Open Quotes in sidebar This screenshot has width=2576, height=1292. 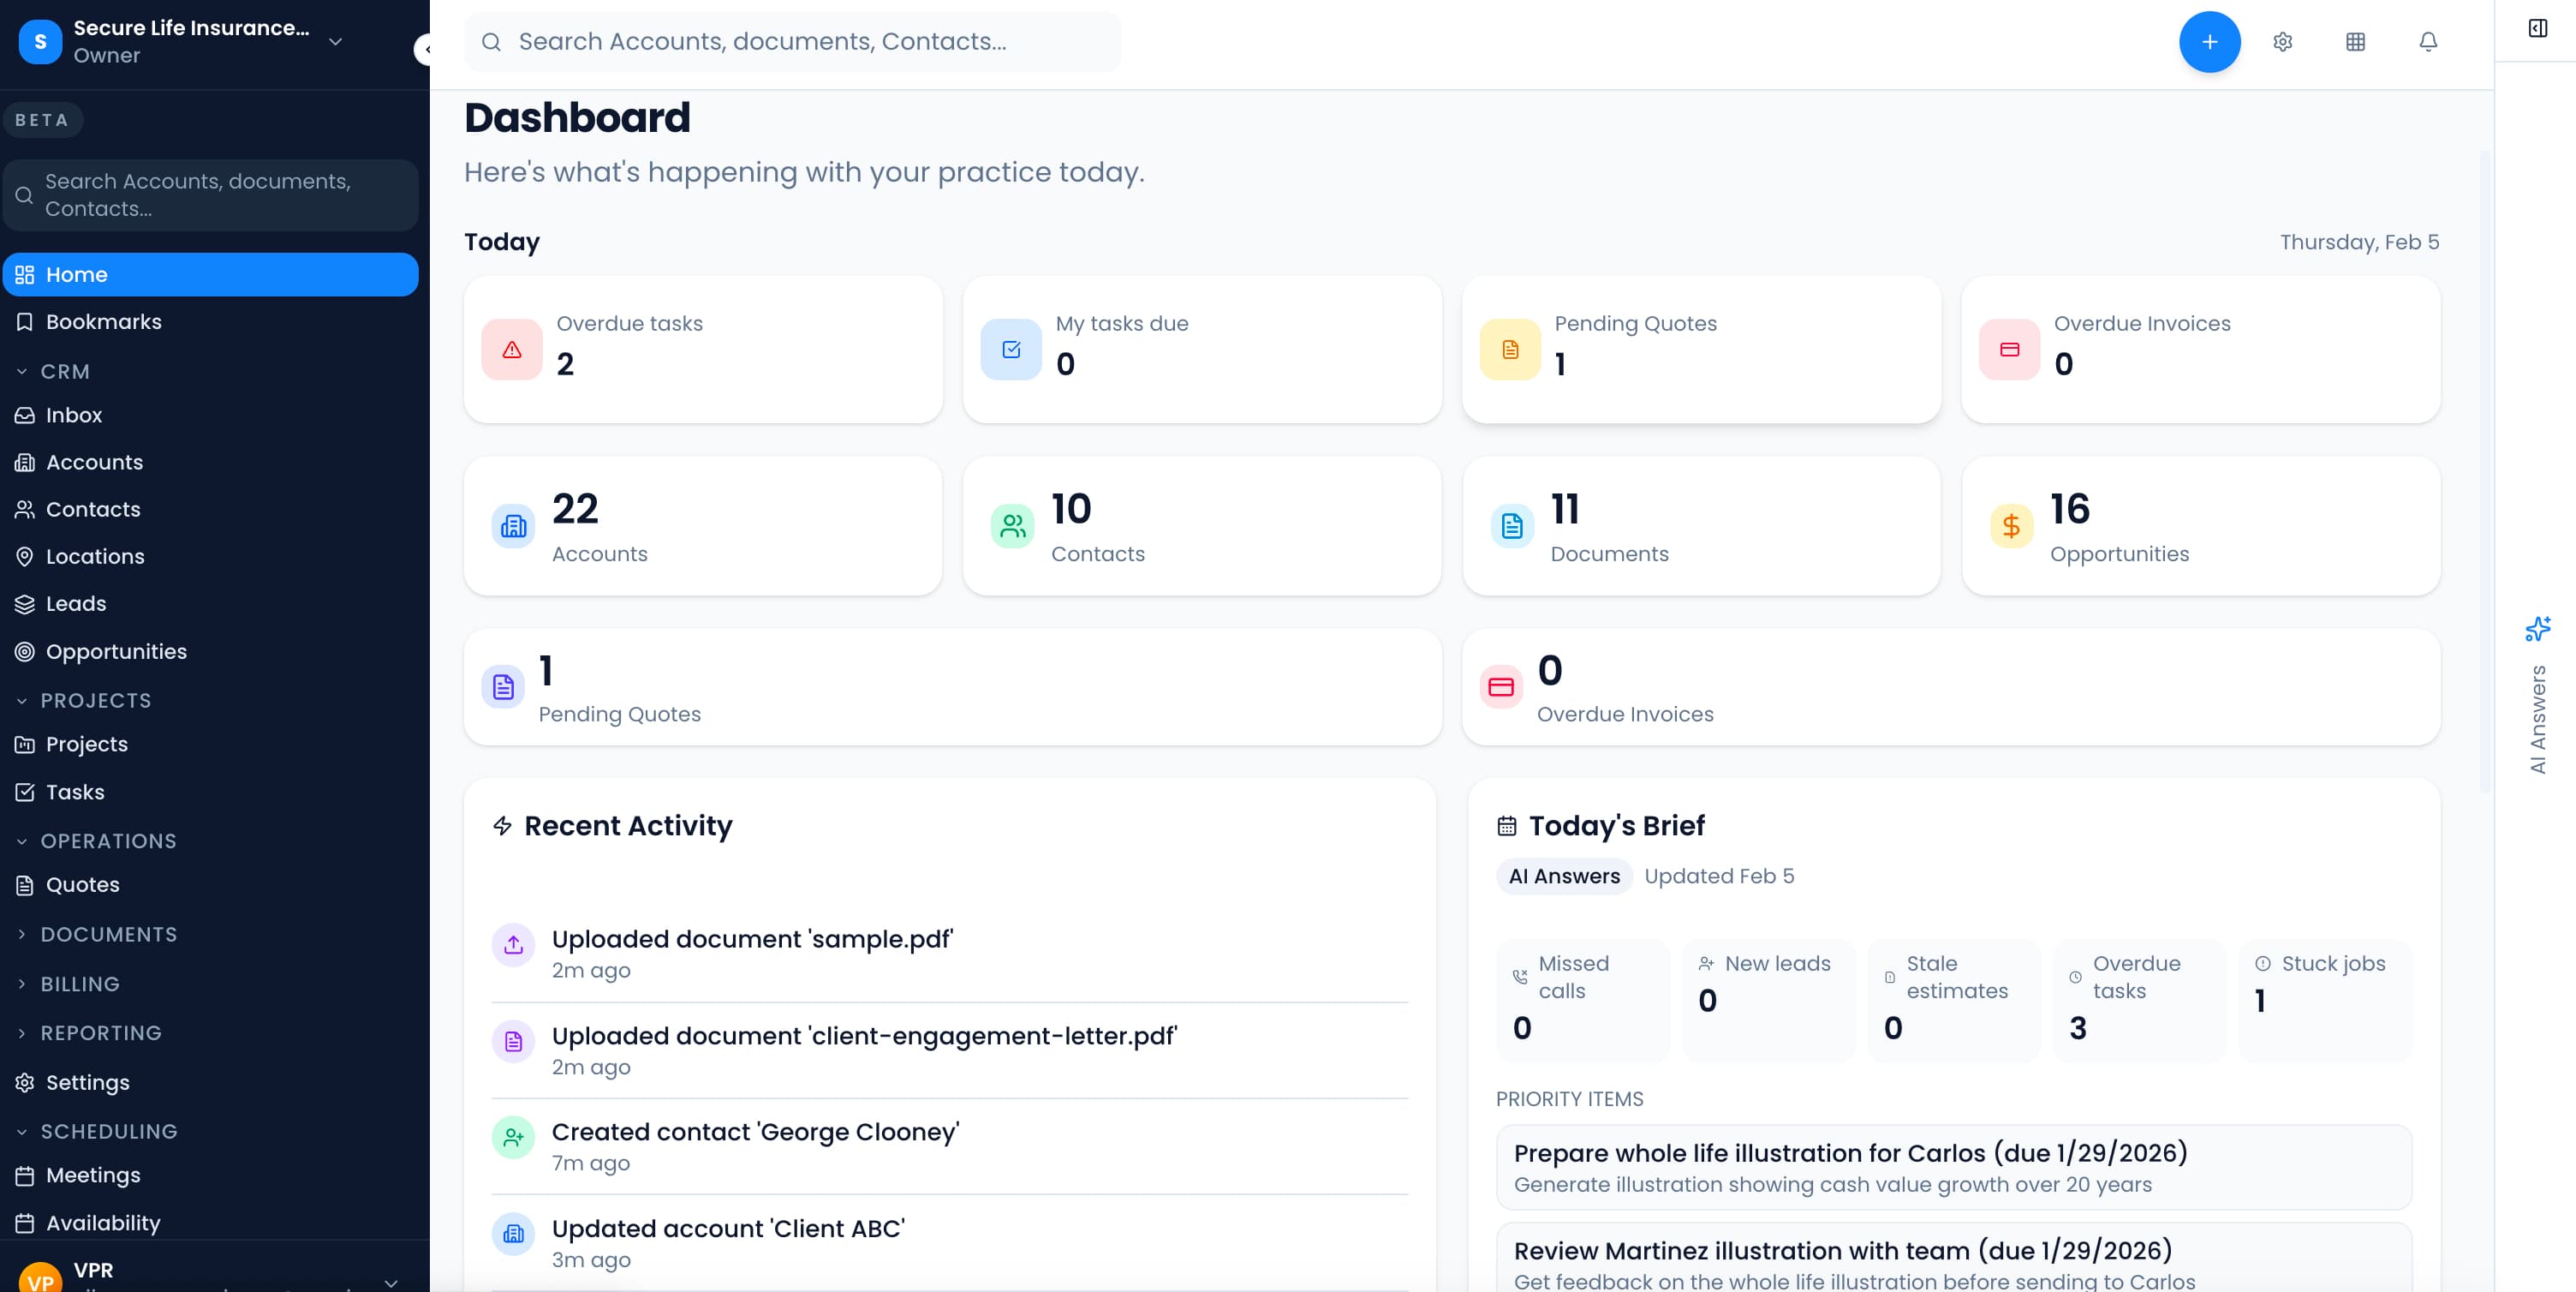coord(83,885)
